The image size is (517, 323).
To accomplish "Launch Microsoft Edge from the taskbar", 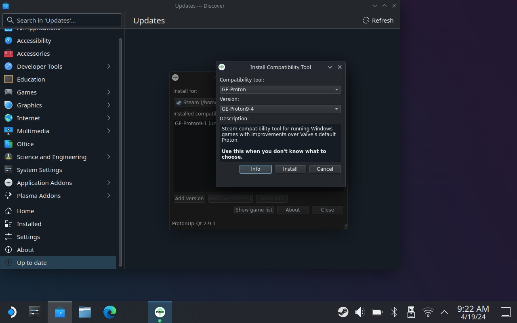I will pos(110,312).
